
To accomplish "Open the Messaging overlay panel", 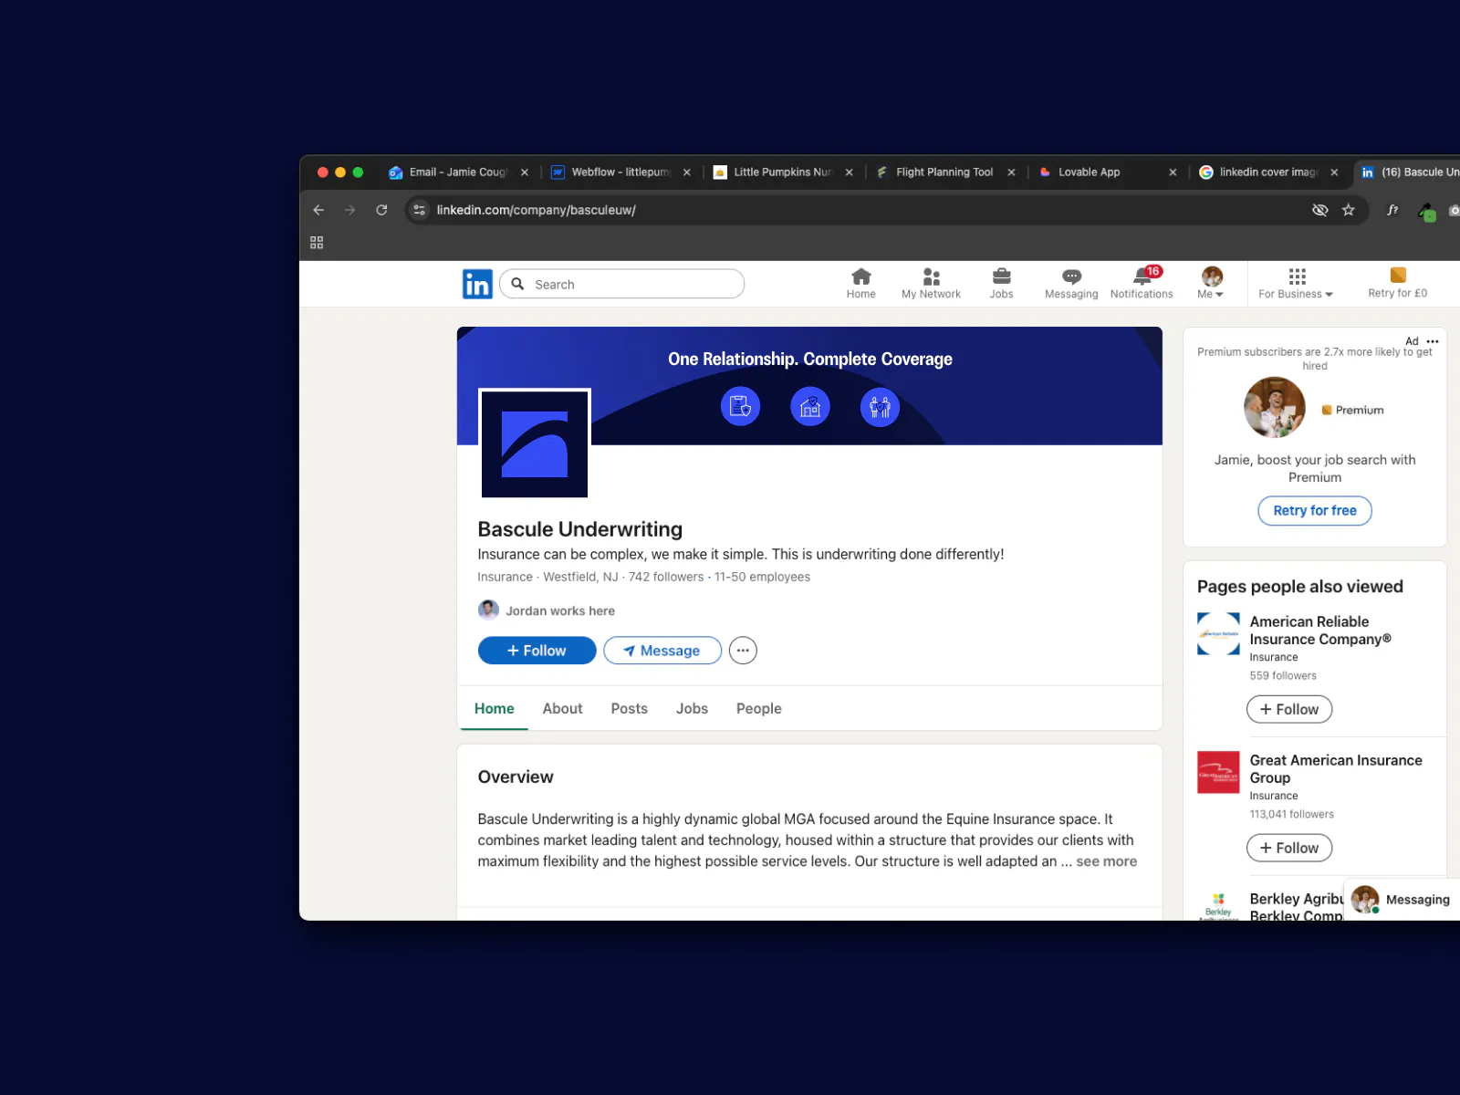I will pyautogui.click(x=1403, y=900).
